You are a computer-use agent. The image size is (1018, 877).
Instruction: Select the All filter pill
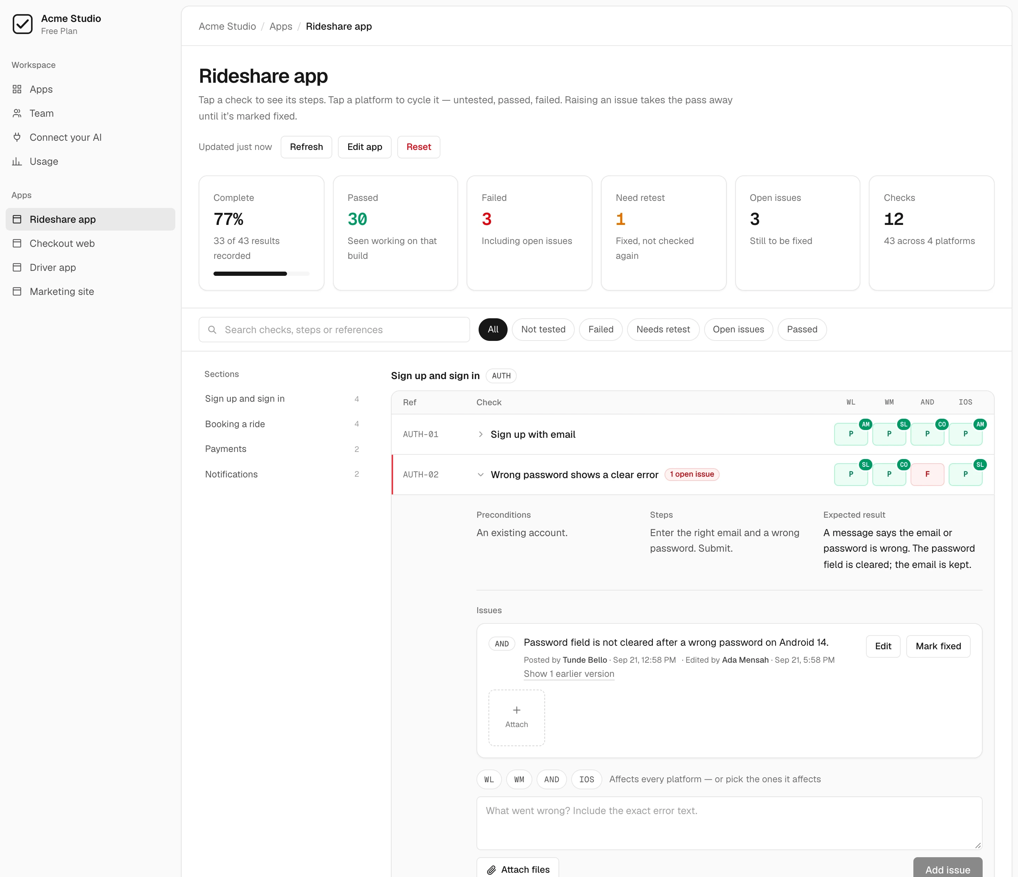[493, 329]
